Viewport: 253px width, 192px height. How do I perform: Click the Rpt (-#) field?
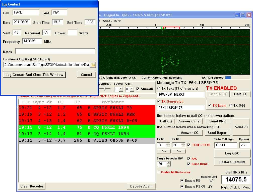point(245,145)
